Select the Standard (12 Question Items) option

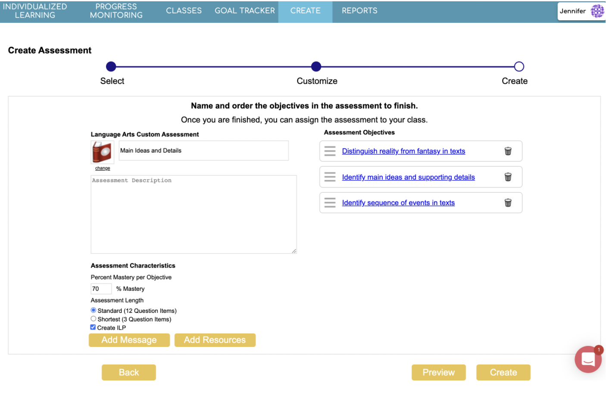(94, 310)
